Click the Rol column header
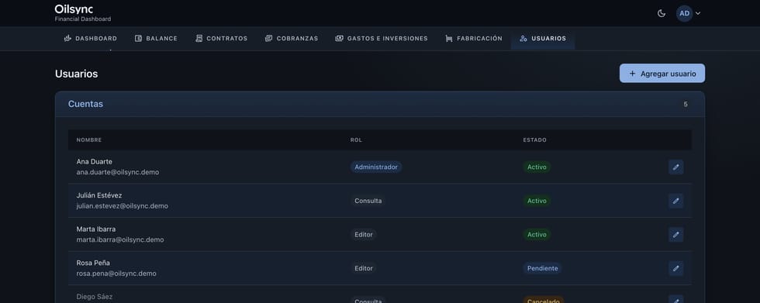The image size is (760, 303). point(356,140)
